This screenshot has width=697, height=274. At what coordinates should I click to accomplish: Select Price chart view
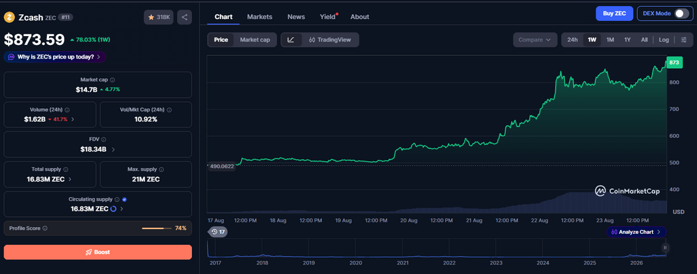[221, 39]
